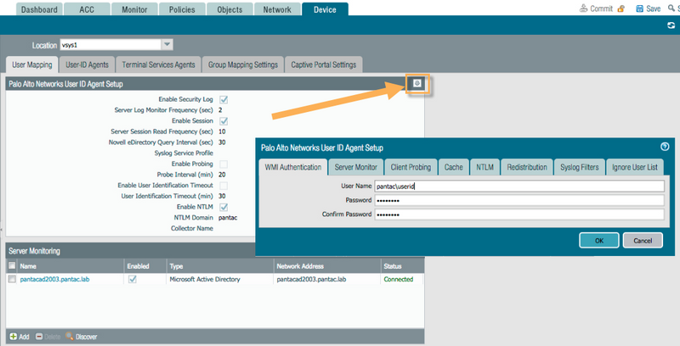Click the NTLM Domain value pantac

pyautogui.click(x=228, y=218)
